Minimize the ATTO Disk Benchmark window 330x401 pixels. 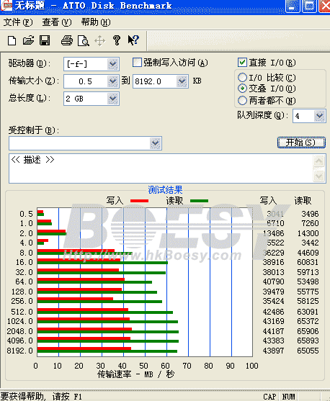tap(293, 6)
